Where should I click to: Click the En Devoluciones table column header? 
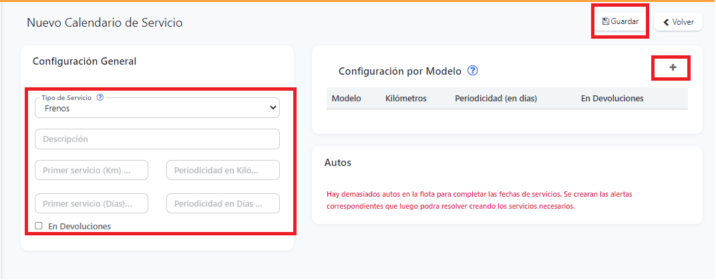(x=612, y=98)
